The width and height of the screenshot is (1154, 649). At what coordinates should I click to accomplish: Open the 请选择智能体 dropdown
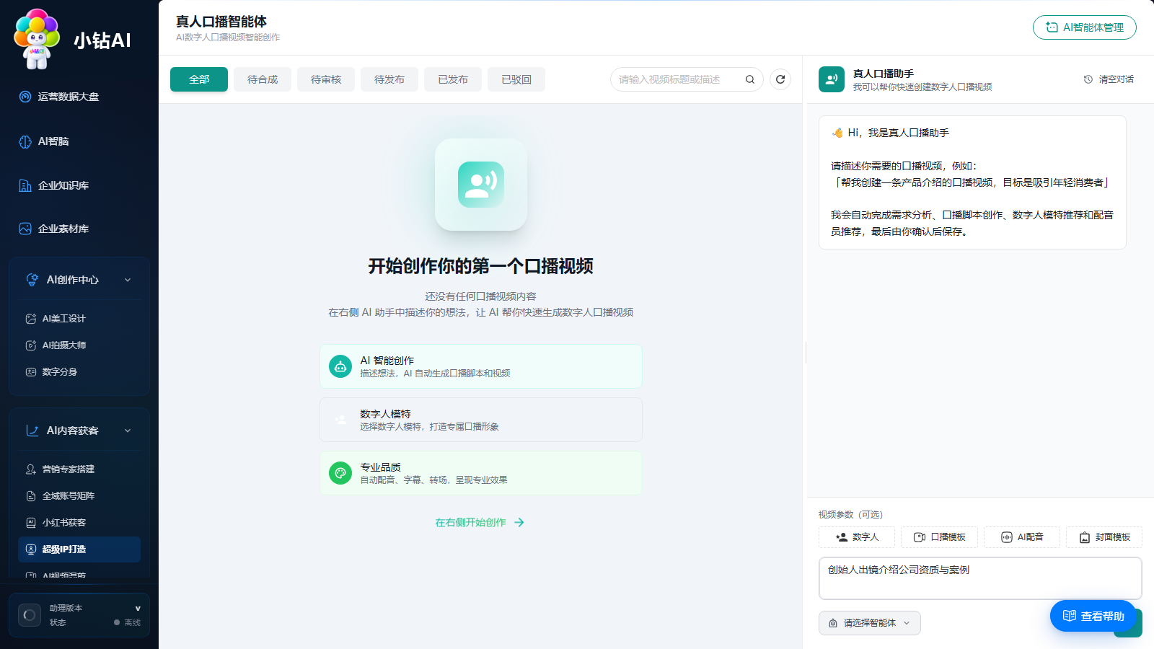coord(870,623)
